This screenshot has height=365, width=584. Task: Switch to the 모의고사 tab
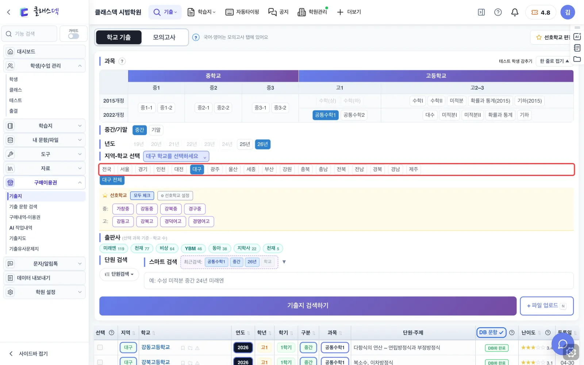(x=164, y=37)
